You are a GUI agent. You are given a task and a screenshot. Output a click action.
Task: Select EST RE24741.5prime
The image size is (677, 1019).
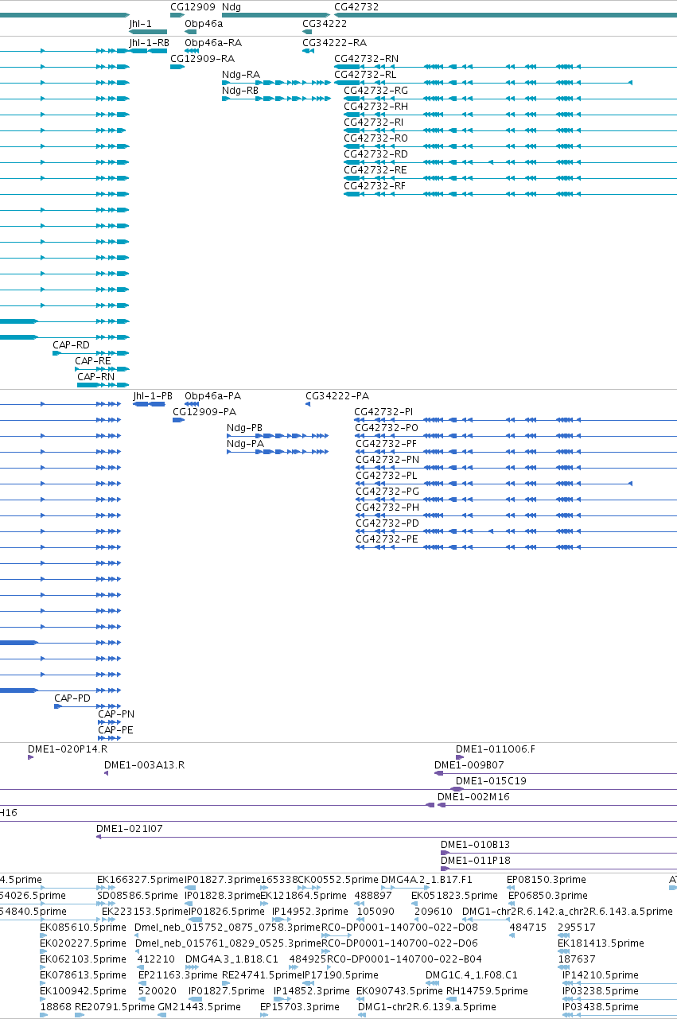[263, 975]
